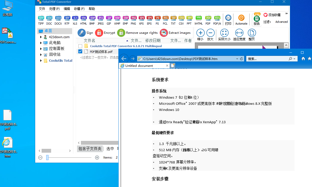This screenshot has width=312, height=187.
Task: Convert the file to RTF
Action: 67,20
